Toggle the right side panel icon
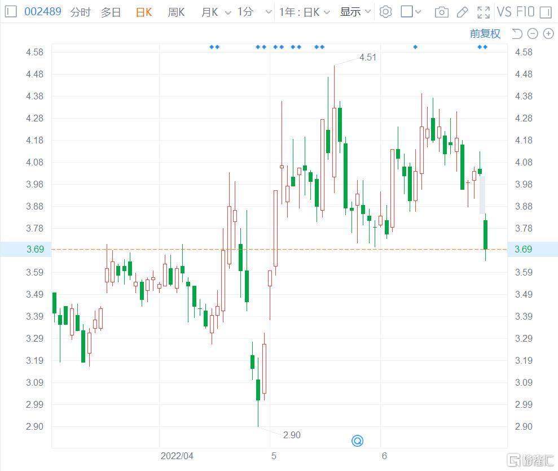Screen dimensions: 558x471 (546, 12)
